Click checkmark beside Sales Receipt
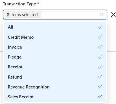Screen dimensions: 116x104 point(100,97)
